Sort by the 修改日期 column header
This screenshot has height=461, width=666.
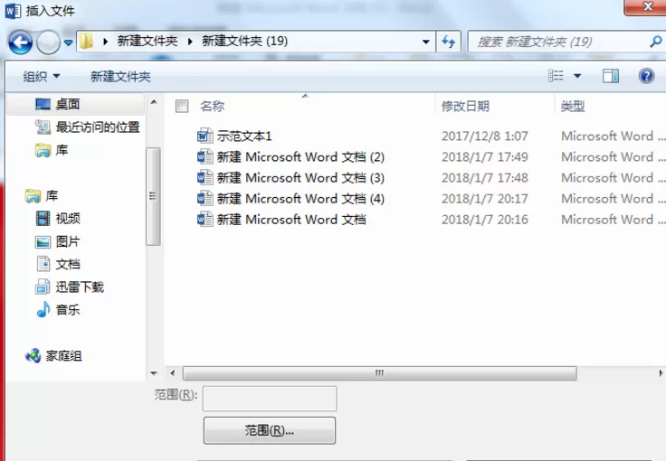coord(465,106)
